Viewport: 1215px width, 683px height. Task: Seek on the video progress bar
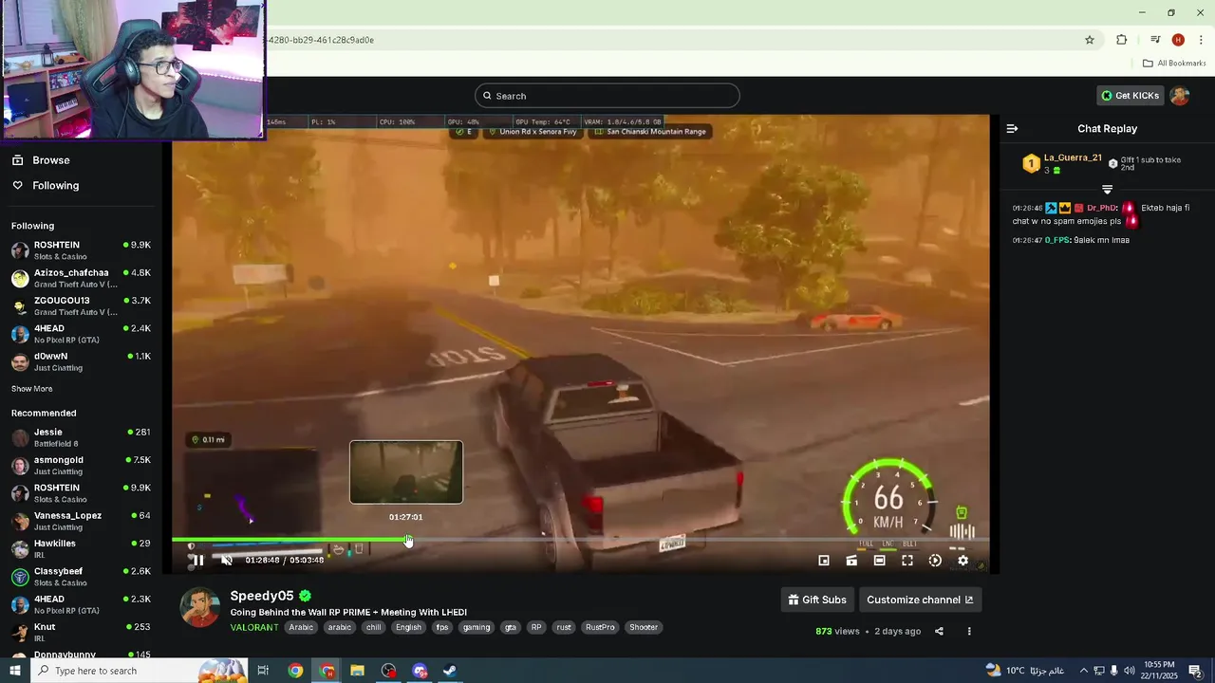580,540
